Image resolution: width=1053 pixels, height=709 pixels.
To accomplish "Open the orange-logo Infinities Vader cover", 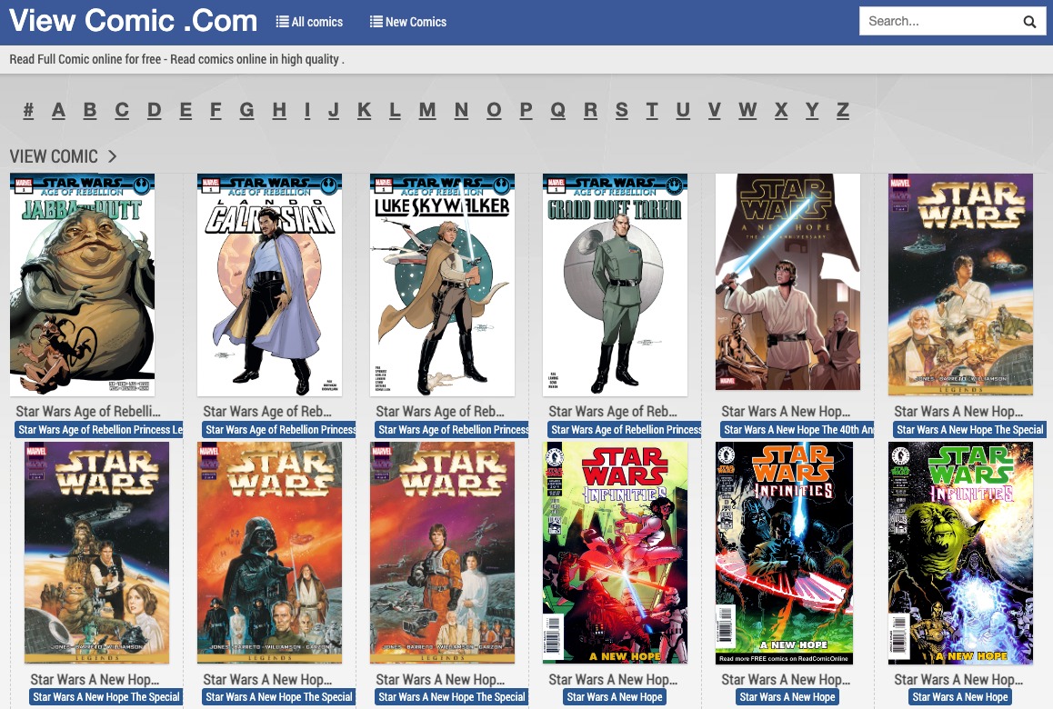I will pyautogui.click(x=785, y=553).
